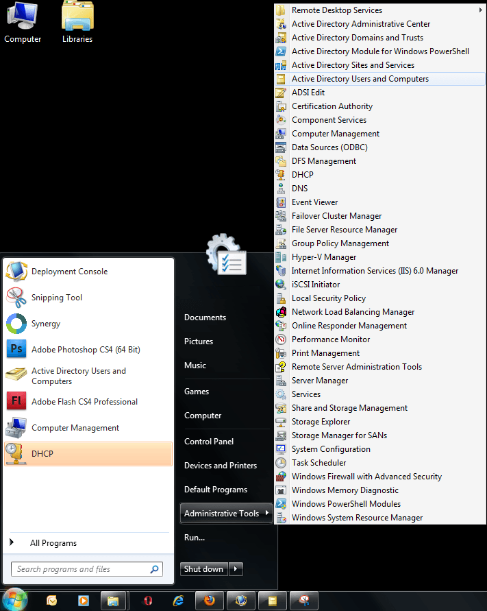Open Music from Start menu
Image resolution: width=487 pixels, height=611 pixels.
pos(195,365)
